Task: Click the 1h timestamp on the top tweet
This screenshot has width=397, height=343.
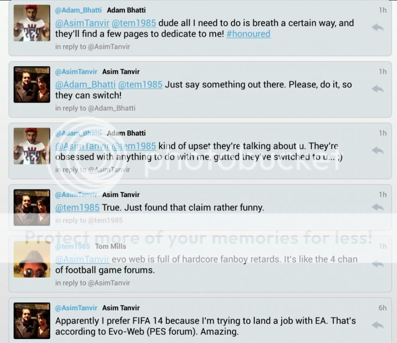Action: click(383, 10)
